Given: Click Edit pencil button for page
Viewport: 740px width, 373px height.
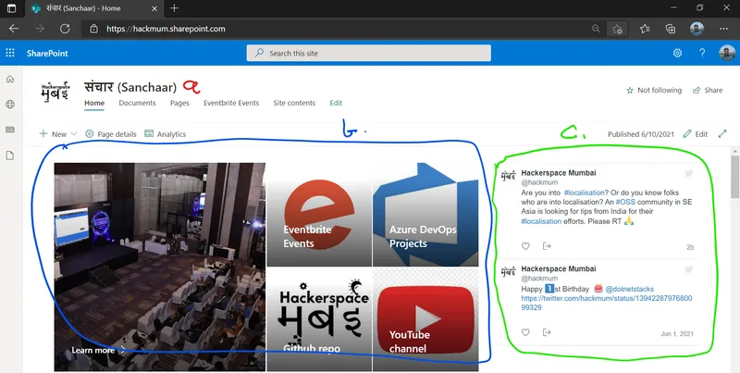Looking at the screenshot, I should point(695,134).
